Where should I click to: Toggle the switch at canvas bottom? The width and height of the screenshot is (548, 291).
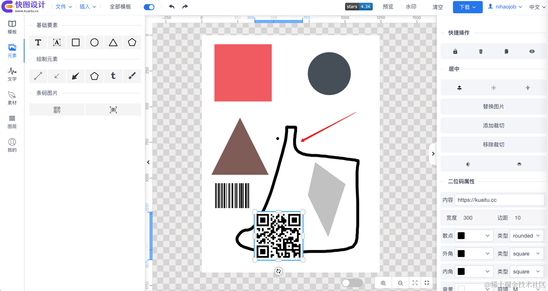click(352, 283)
